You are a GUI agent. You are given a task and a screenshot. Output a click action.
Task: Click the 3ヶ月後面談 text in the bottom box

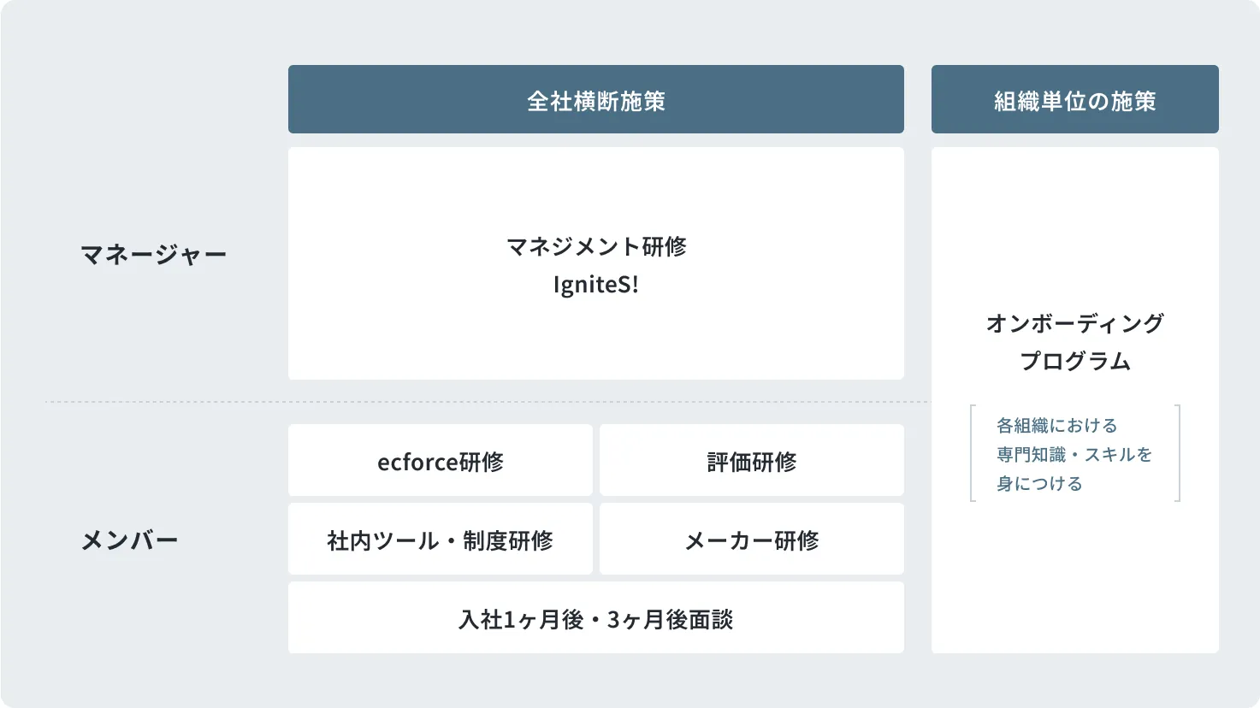tap(670, 619)
